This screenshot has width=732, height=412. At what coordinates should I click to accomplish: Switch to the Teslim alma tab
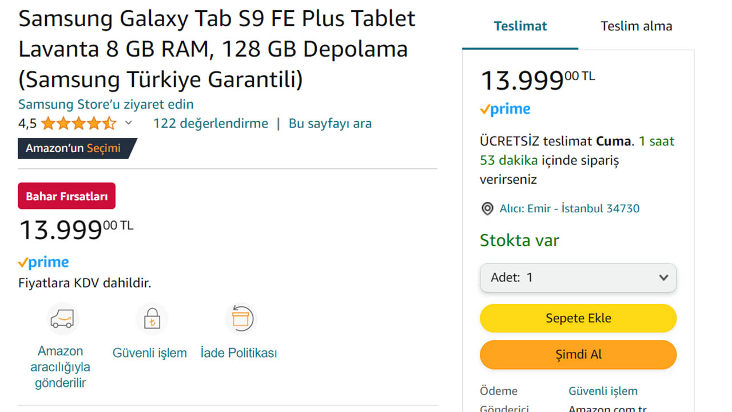coord(636,26)
